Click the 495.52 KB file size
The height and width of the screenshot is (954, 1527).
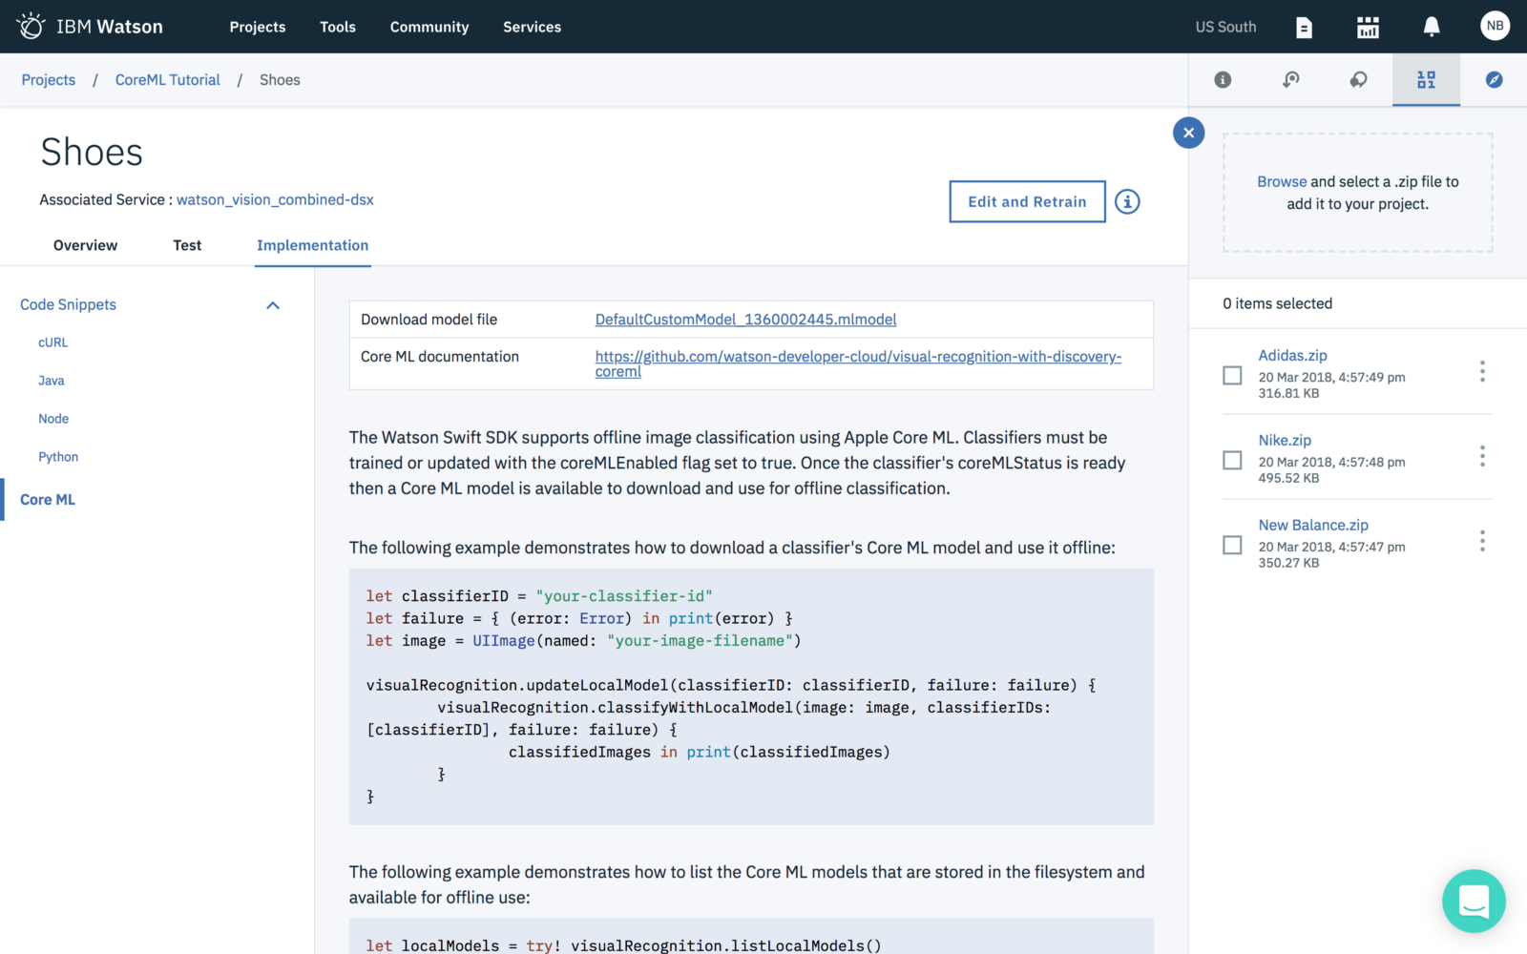(x=1288, y=478)
